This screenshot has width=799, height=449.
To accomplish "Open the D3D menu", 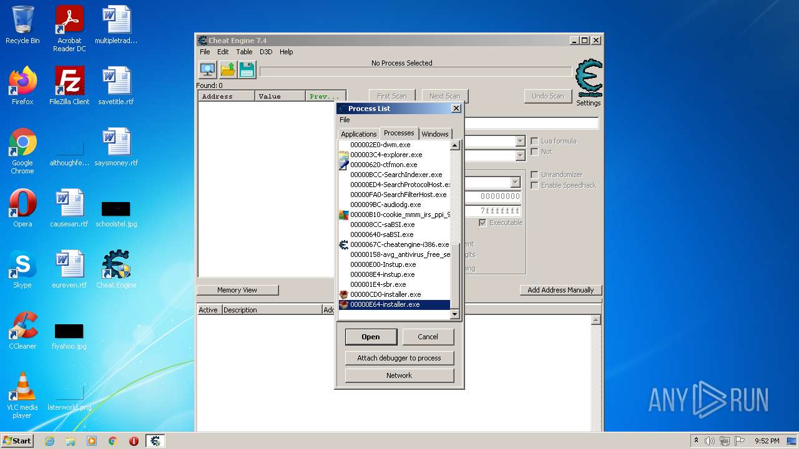I will click(x=266, y=52).
